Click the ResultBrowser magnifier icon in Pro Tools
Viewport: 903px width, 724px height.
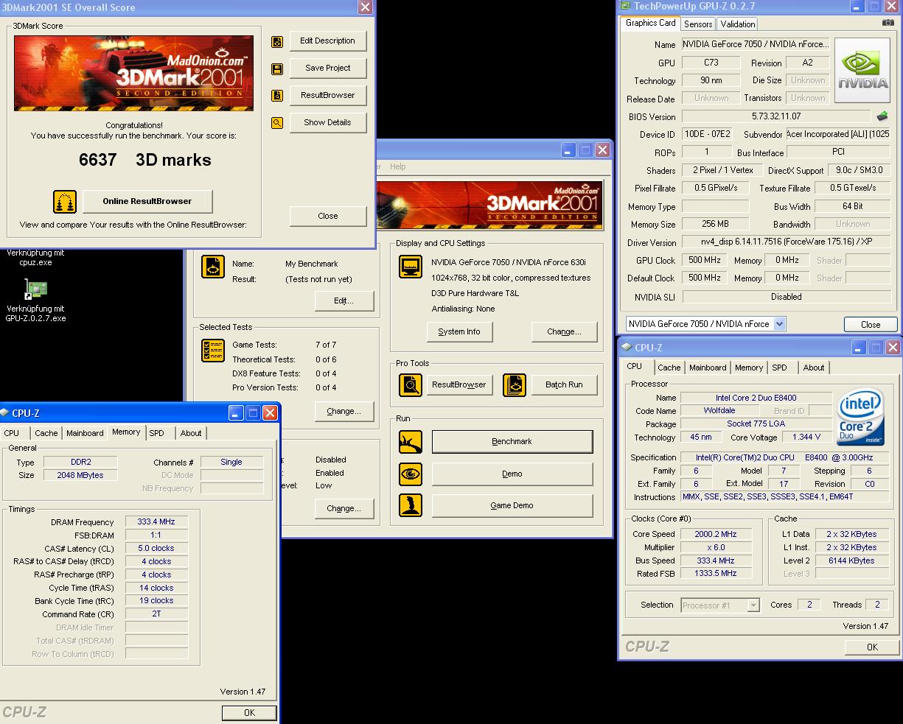tap(411, 385)
